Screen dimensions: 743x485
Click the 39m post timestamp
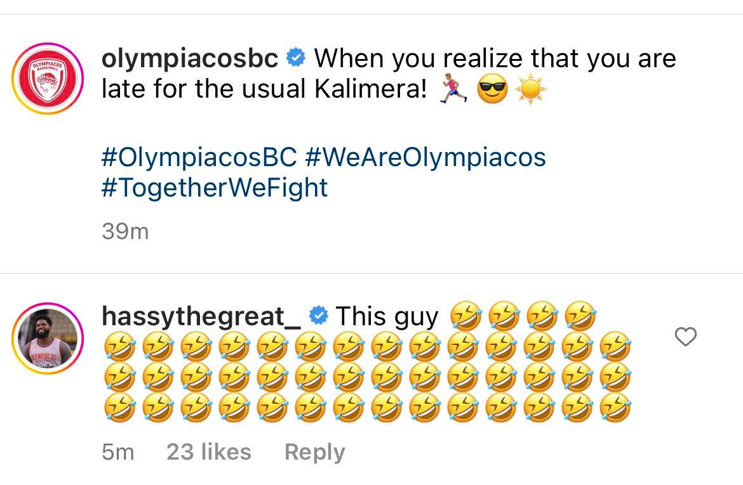point(125,231)
